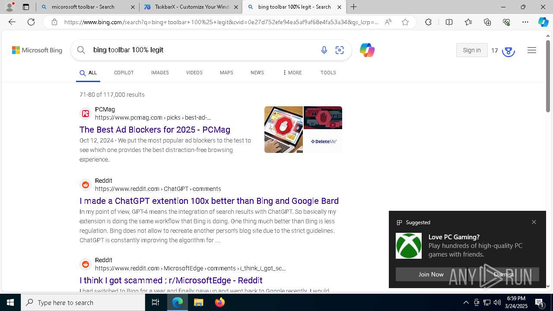Click the pcmag.com URL breadcrumb
553x311 pixels.
pos(153,117)
